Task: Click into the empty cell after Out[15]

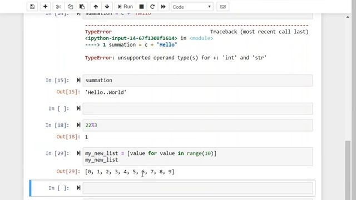Action: 197,109
